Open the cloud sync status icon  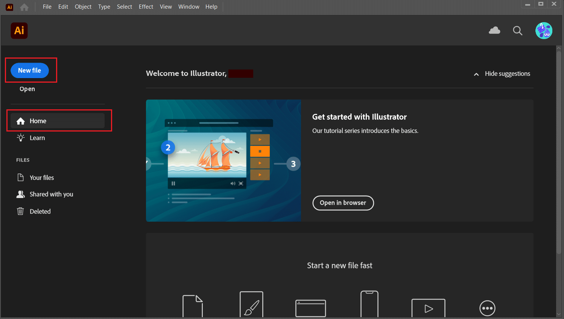pos(494,30)
